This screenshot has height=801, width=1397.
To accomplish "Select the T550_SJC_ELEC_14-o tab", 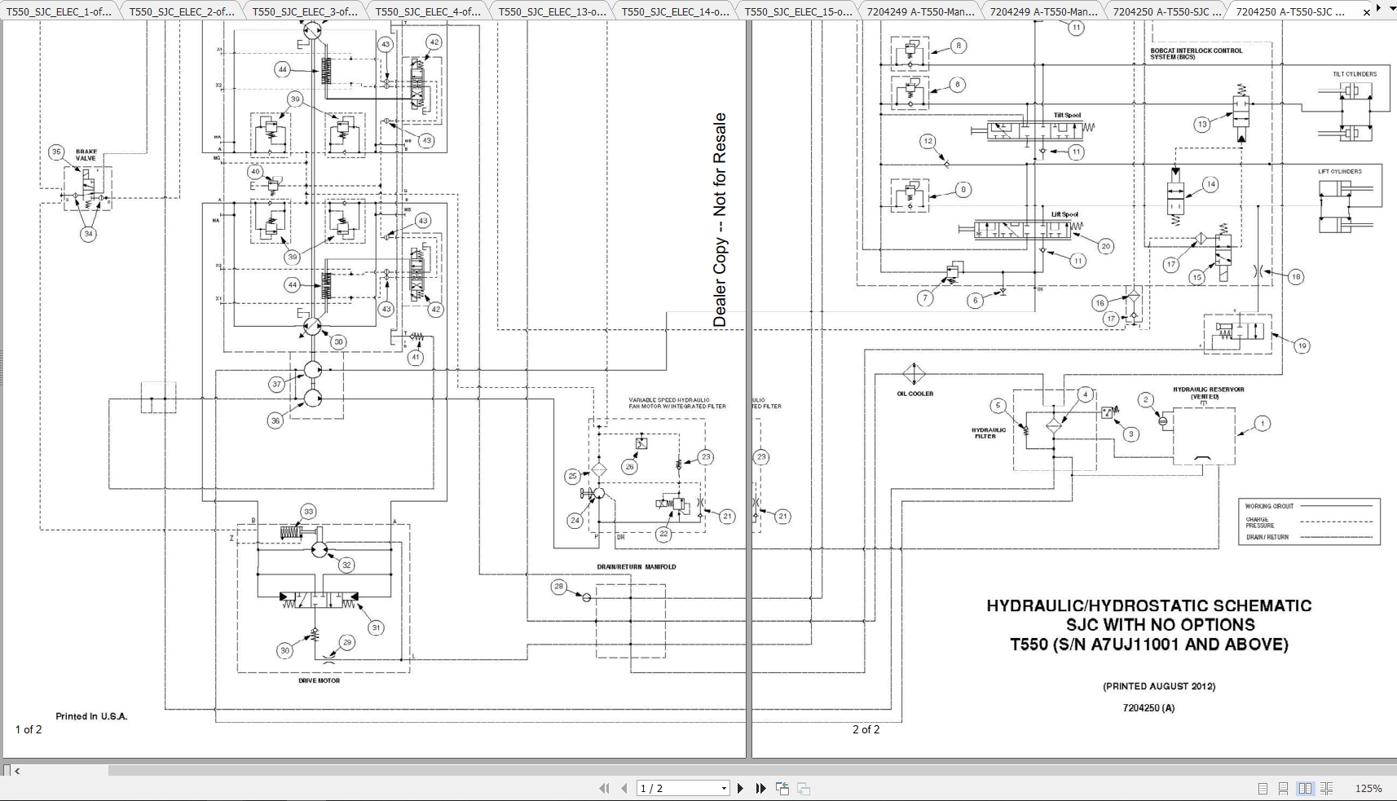I will (x=674, y=11).
